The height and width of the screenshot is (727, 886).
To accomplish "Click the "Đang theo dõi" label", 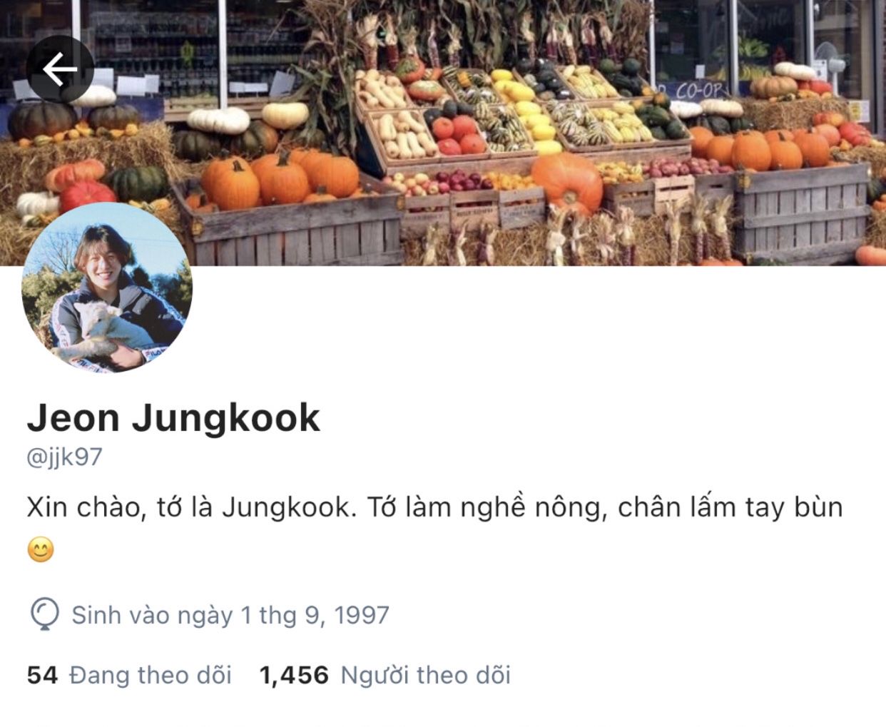I will click(x=151, y=675).
